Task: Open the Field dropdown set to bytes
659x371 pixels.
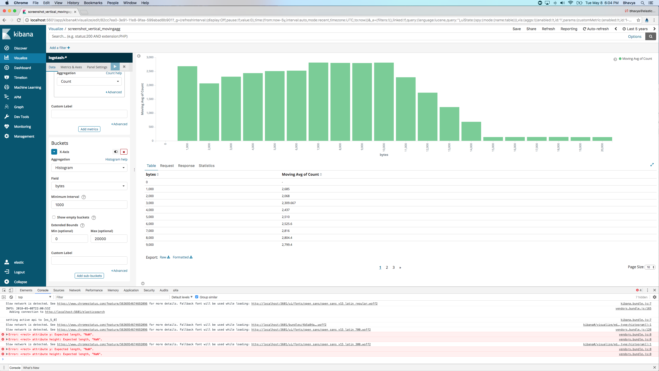Action: coord(89,186)
